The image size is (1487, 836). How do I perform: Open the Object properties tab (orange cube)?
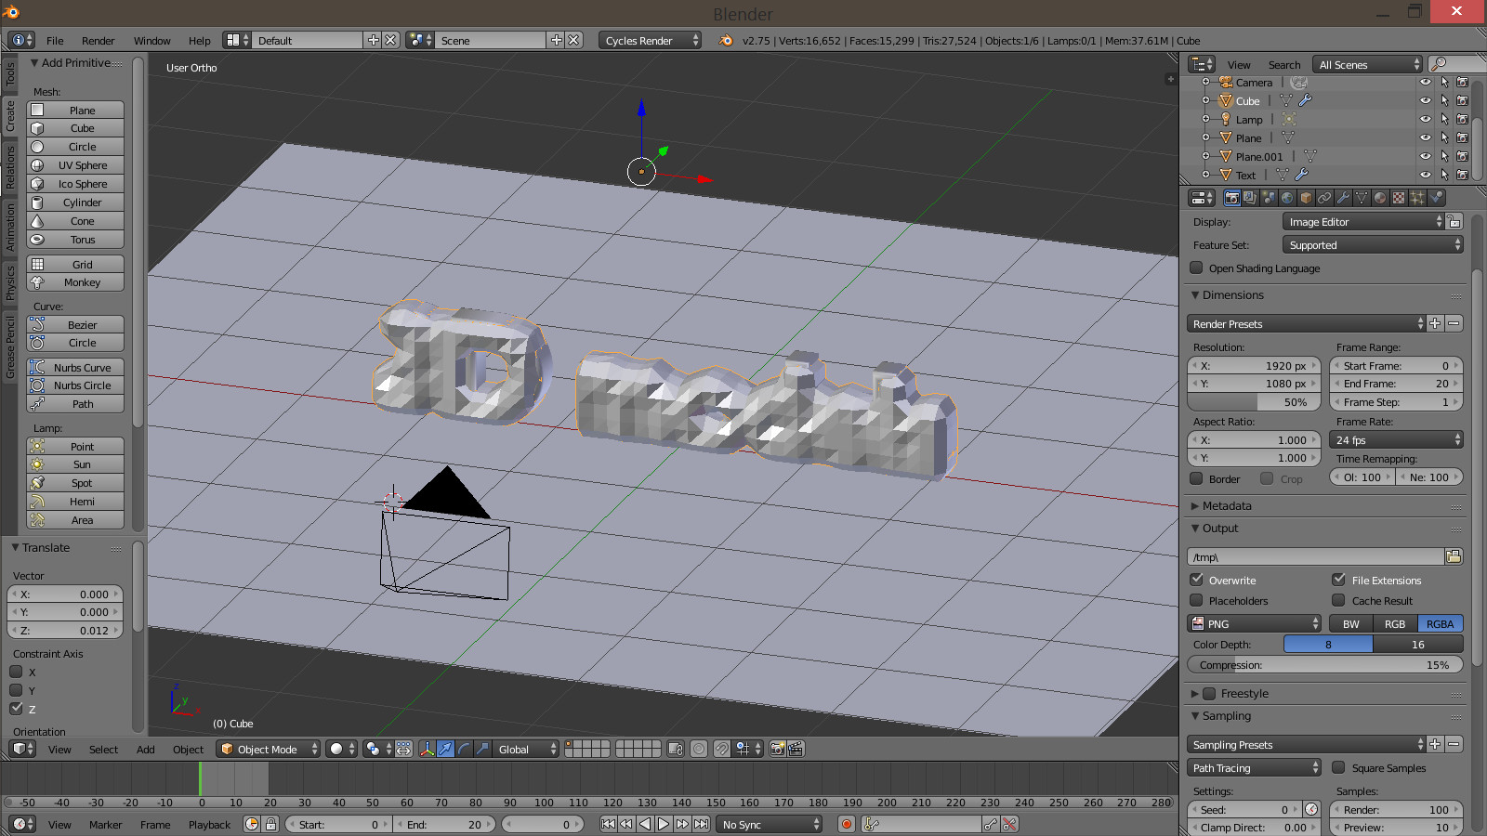click(1306, 198)
